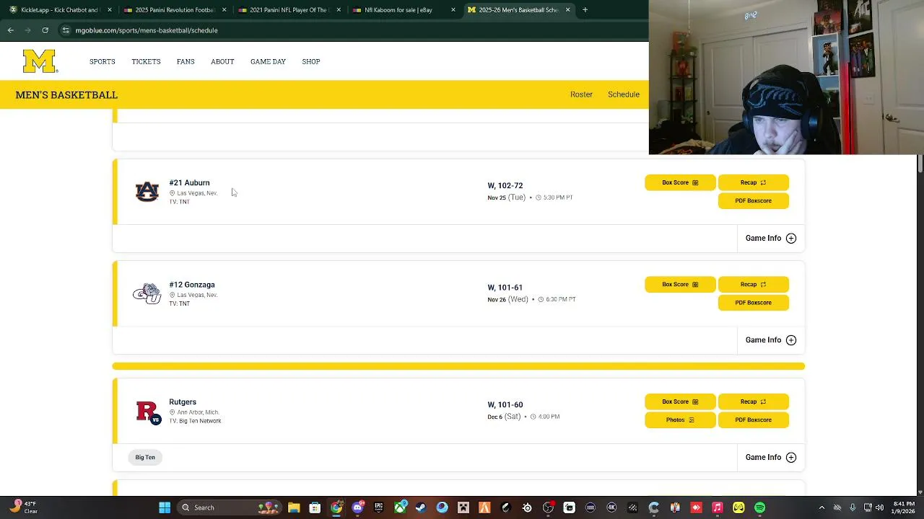
Task: Click the #21 Auburn opponent name
Action: (189, 182)
